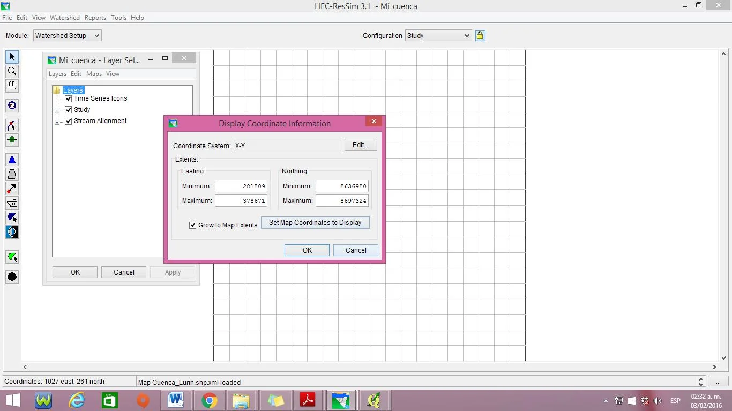
Task: Open the File menu
Action: coord(7,18)
